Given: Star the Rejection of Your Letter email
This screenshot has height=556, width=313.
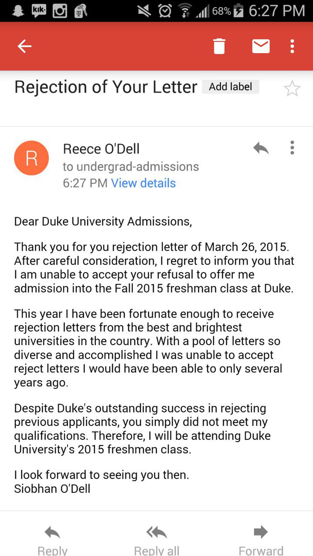Looking at the screenshot, I should 292,88.
